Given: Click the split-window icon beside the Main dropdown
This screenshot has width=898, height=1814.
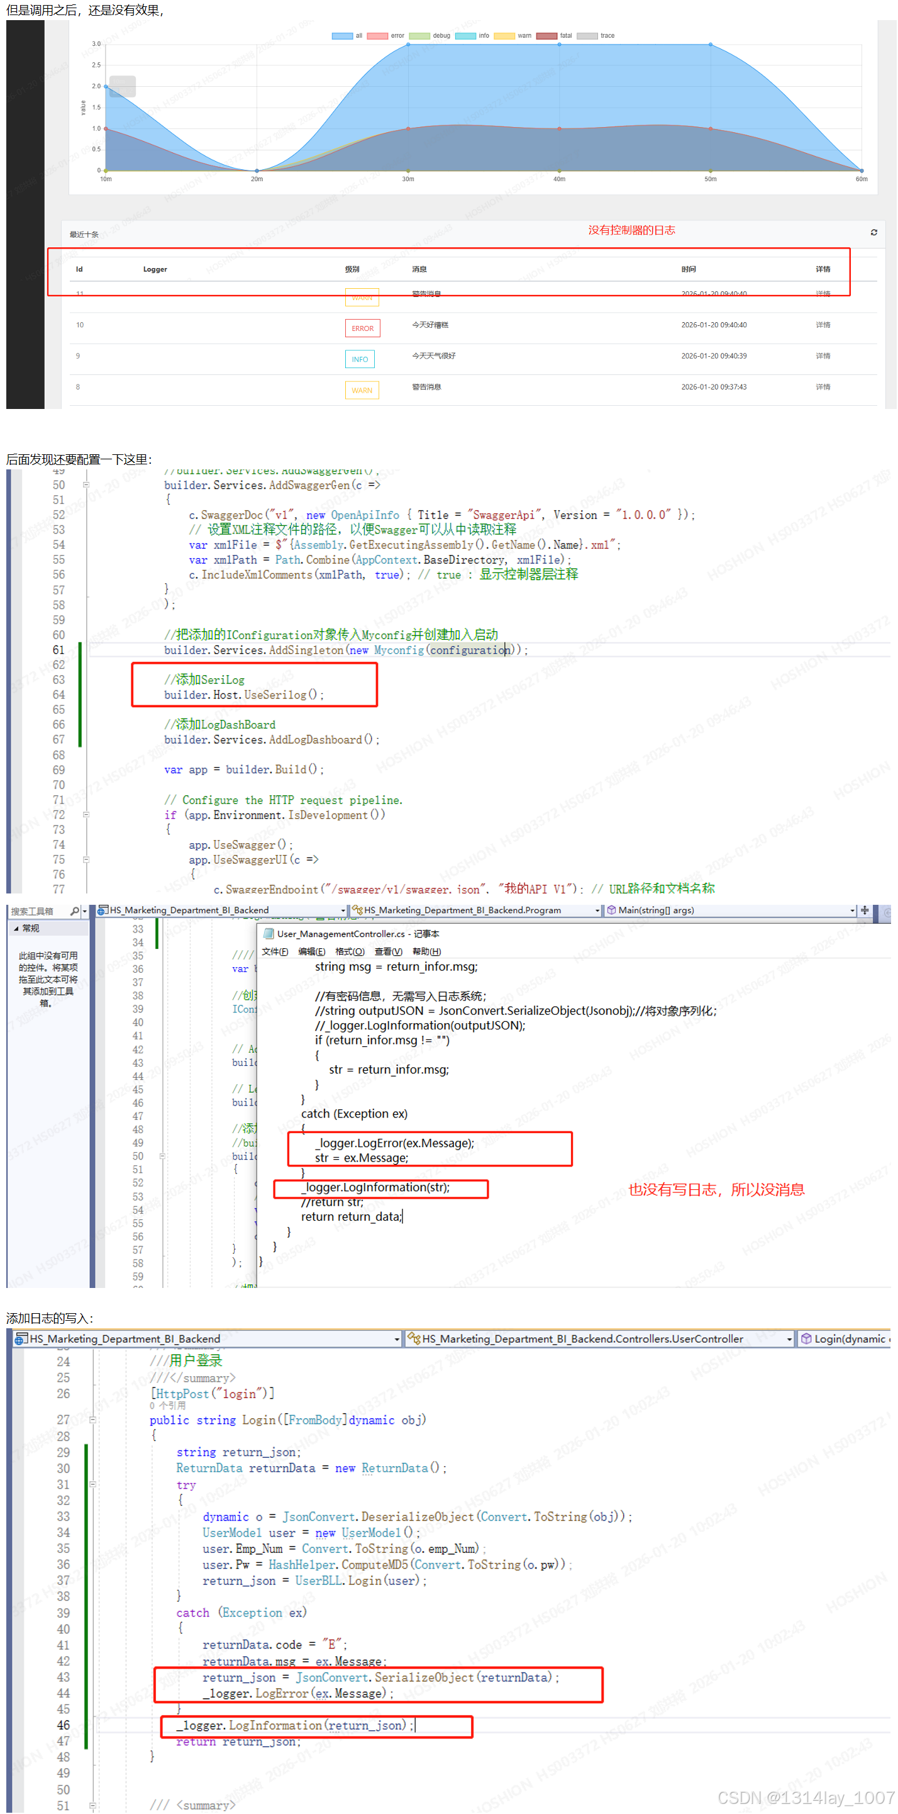Looking at the screenshot, I should [x=864, y=910].
